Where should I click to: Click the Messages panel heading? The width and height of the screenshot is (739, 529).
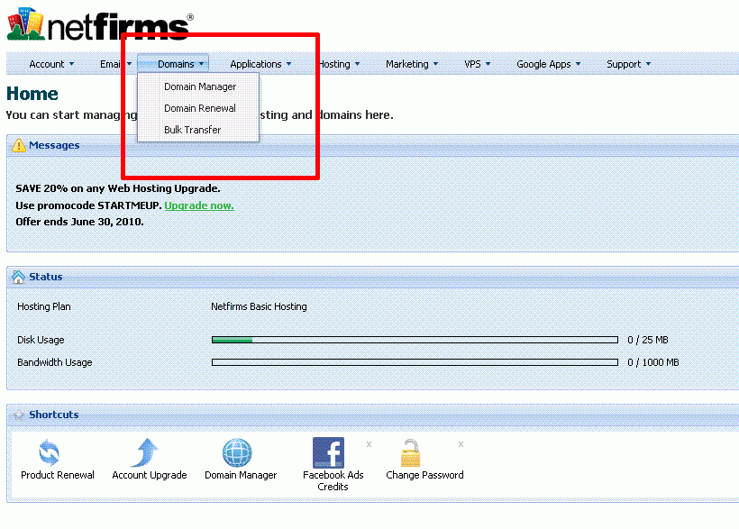tap(54, 145)
